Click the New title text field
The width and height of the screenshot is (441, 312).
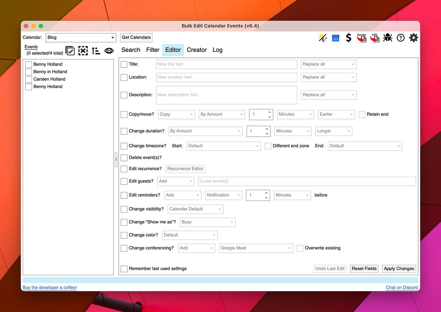point(226,64)
